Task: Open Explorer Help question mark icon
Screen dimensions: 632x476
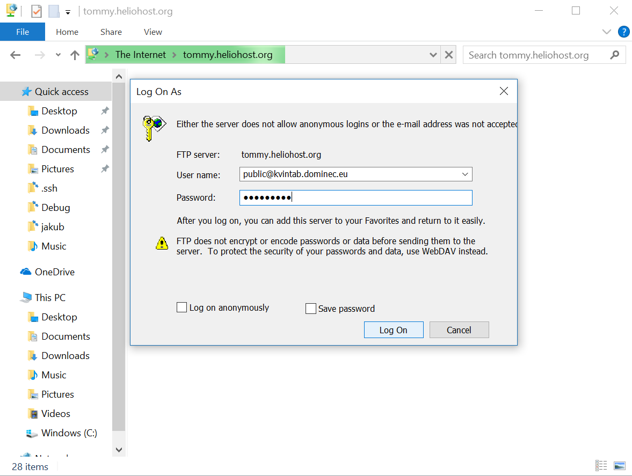Action: click(x=623, y=32)
